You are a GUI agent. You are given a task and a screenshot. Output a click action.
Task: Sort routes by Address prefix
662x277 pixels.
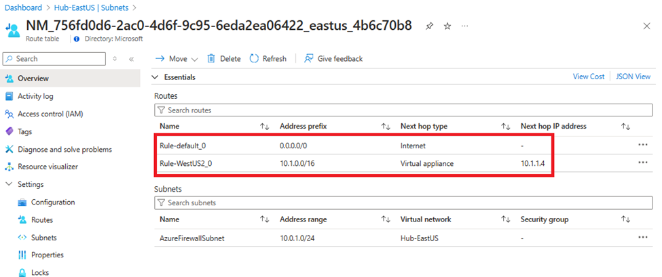point(385,127)
